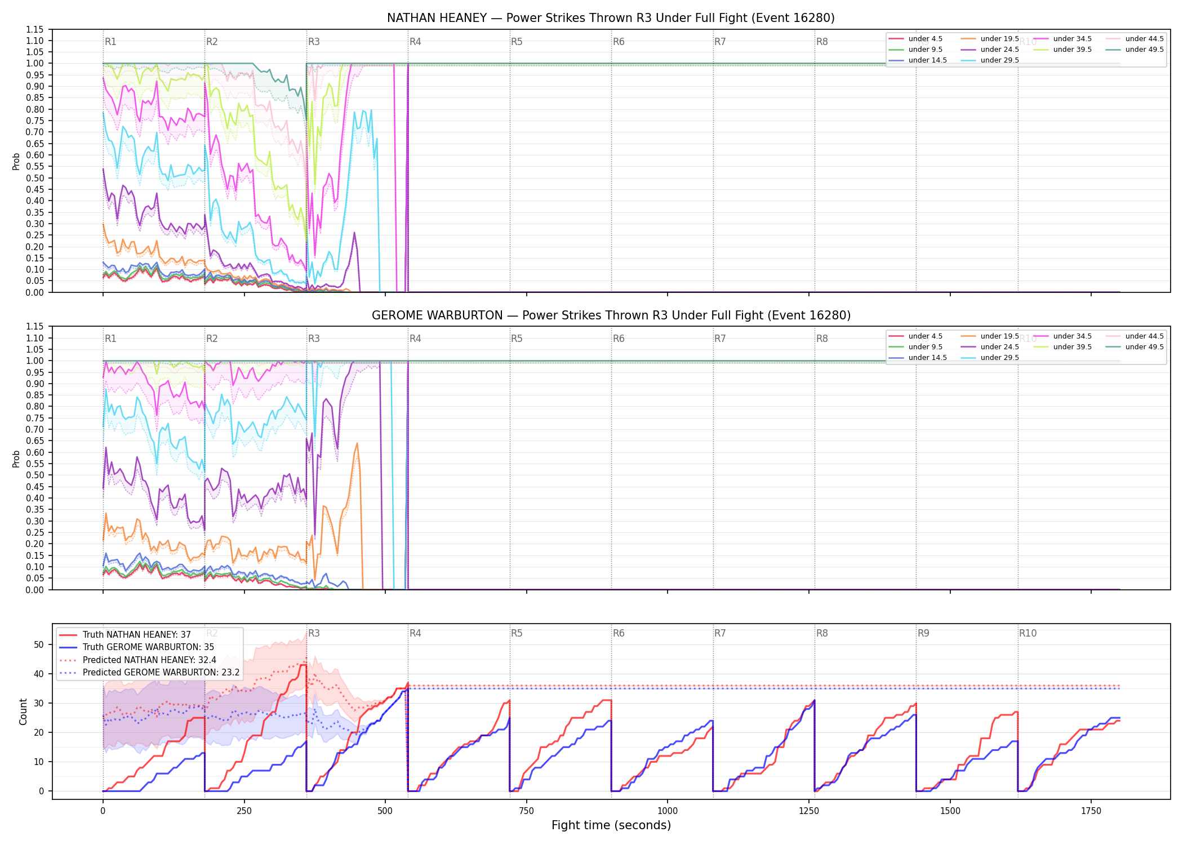The height and width of the screenshot is (845, 1183).
Task: Select 'under 49.5' legend entry in top chart
Action: point(1135,50)
